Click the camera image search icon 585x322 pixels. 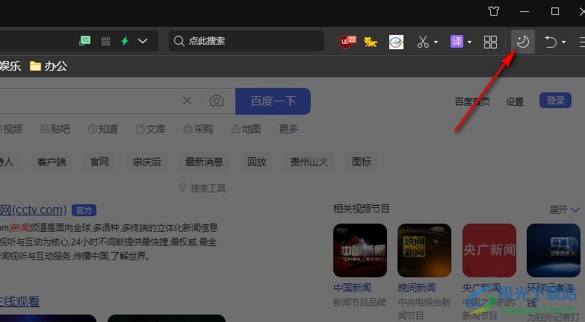(217, 101)
